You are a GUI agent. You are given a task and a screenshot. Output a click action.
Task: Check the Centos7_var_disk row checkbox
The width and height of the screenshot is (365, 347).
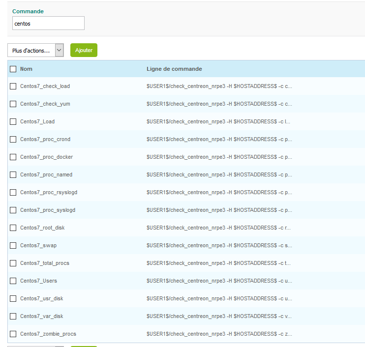point(13,316)
